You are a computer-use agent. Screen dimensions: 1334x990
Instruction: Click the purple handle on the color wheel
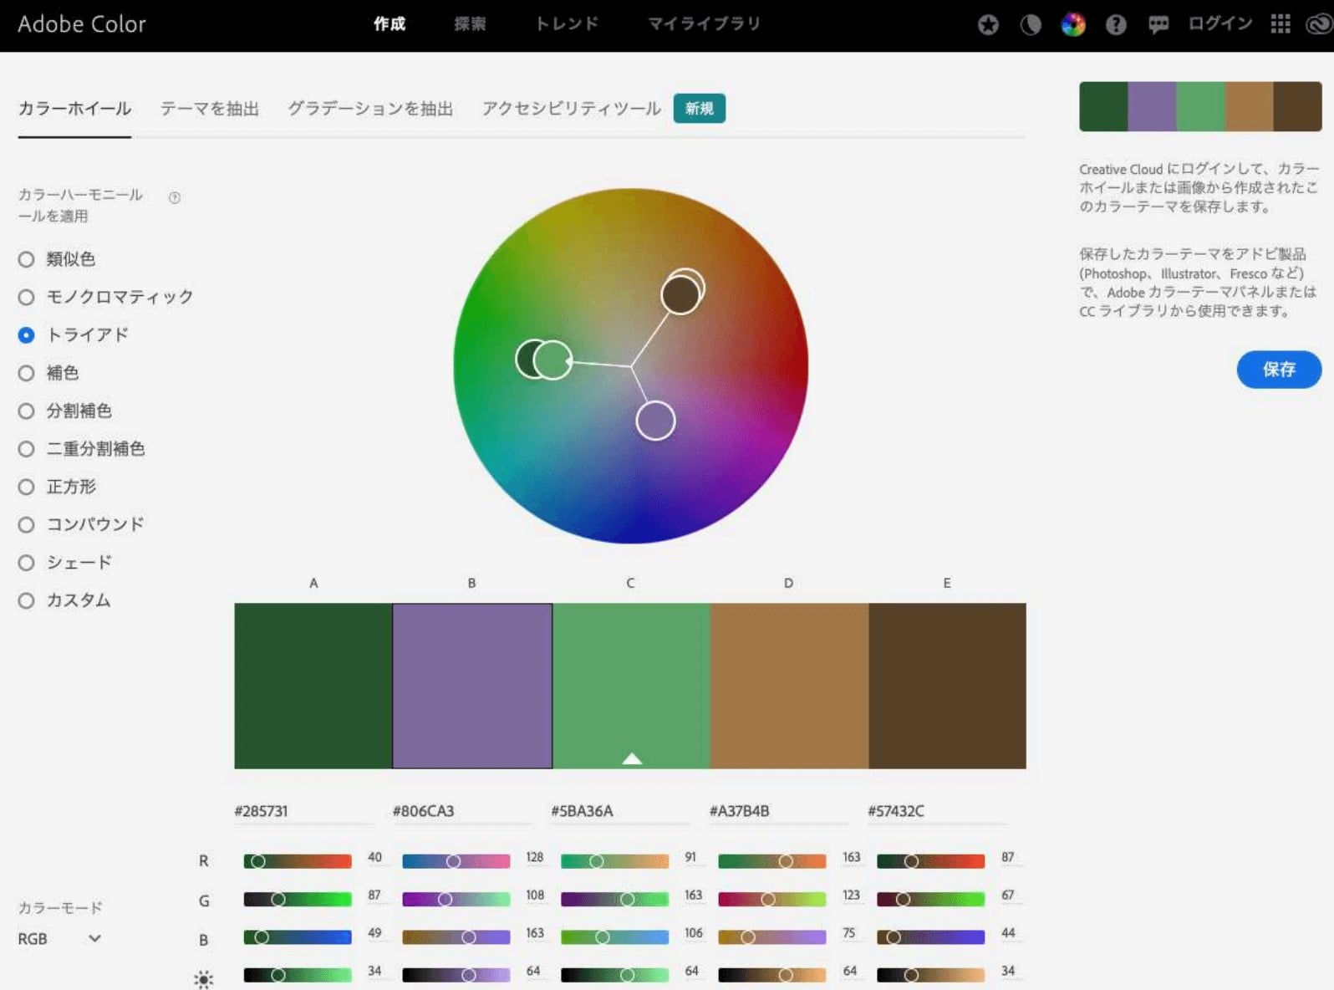[655, 421]
